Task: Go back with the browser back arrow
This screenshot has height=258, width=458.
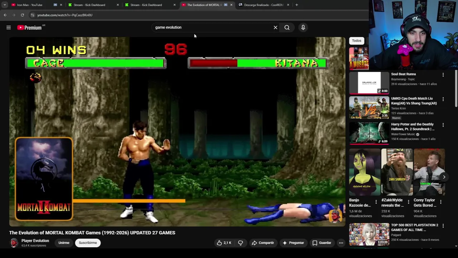Action: click(5, 15)
